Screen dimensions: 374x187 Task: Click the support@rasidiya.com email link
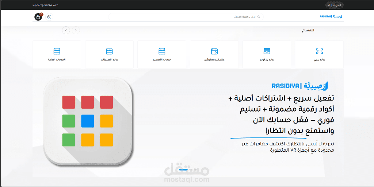45,5
